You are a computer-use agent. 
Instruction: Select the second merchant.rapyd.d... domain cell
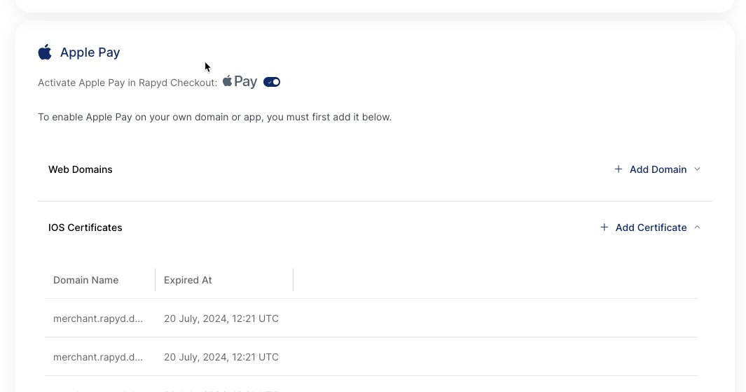pyautogui.click(x=97, y=357)
